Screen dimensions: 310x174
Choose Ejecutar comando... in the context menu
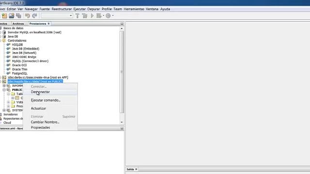click(50, 100)
